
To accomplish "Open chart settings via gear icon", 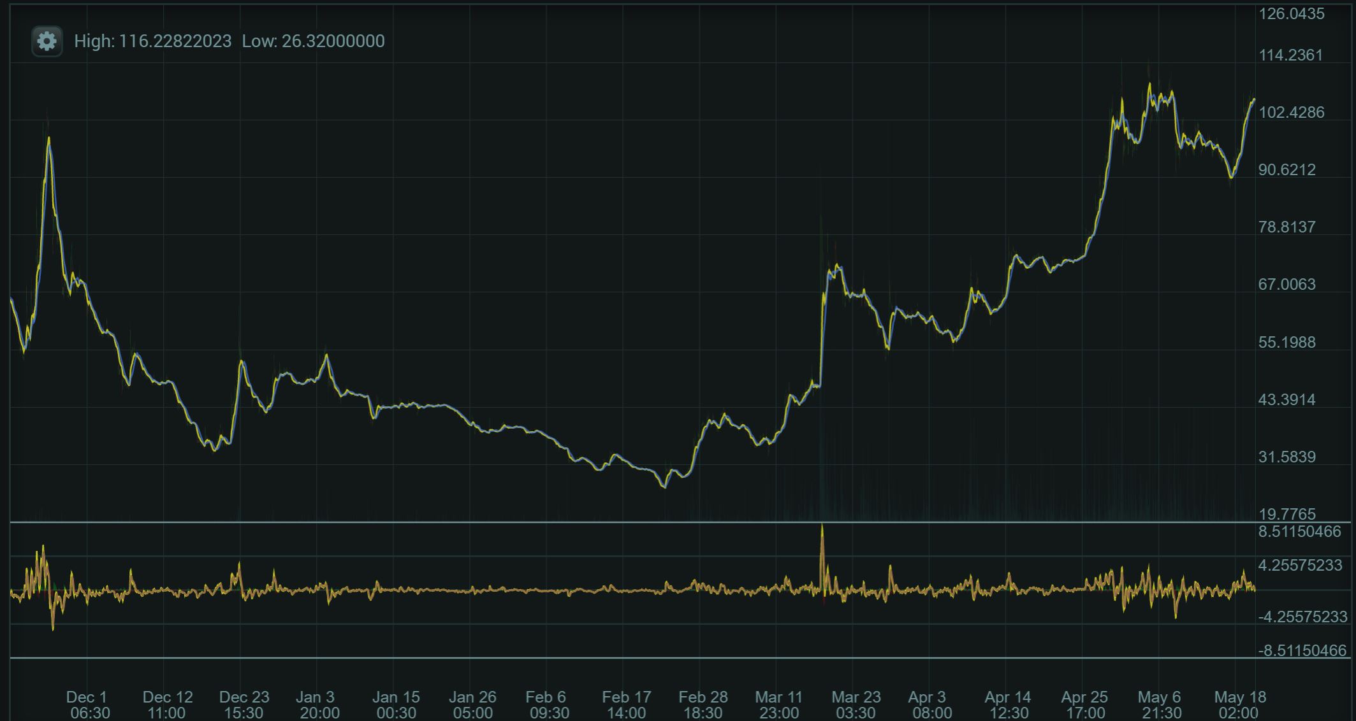I will tap(47, 41).
